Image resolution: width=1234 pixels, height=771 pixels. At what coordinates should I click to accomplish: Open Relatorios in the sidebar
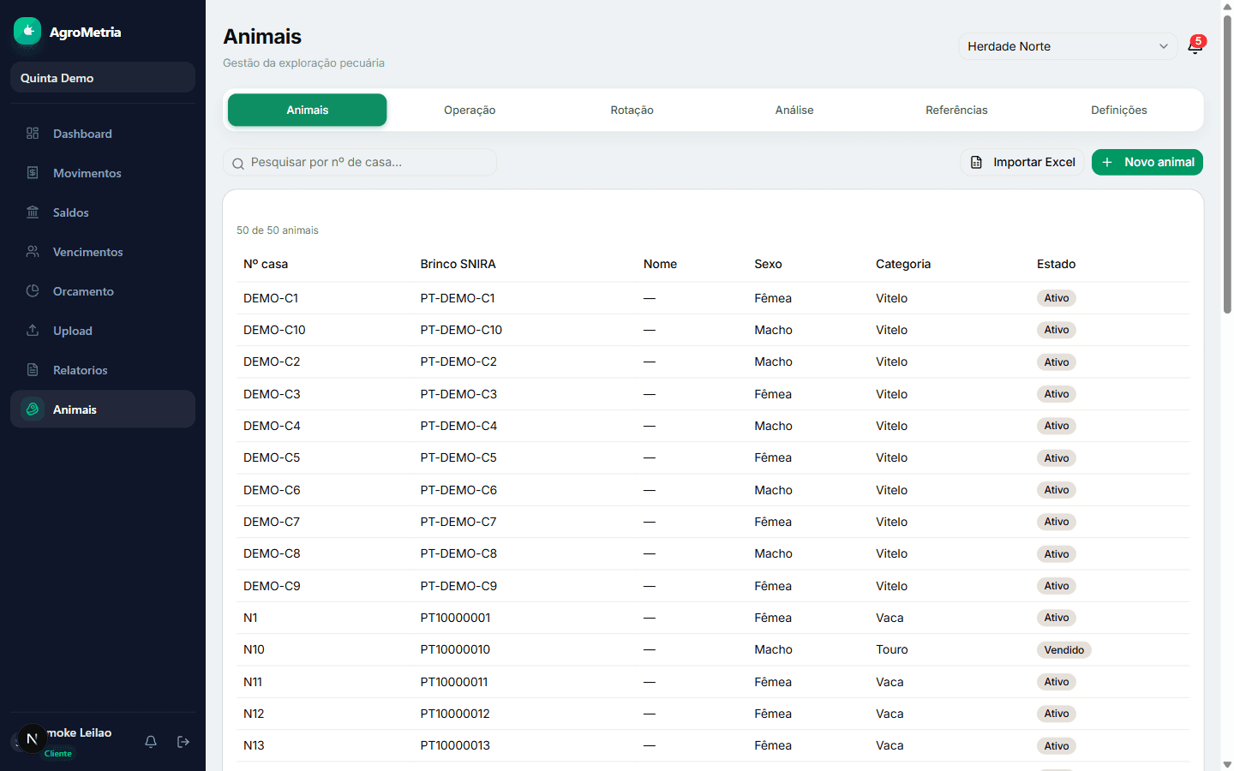(103, 369)
